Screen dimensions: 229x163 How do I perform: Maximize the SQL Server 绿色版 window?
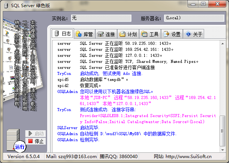203,4
